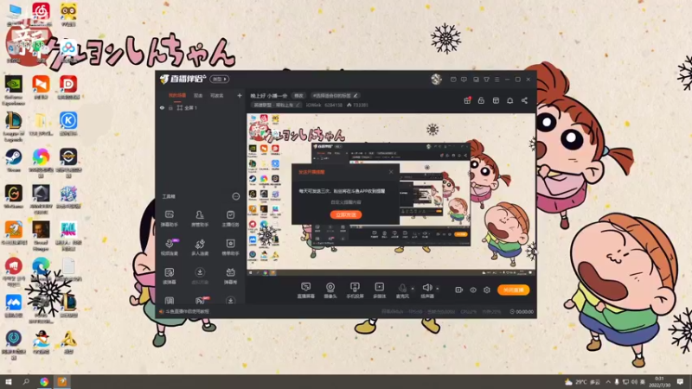This screenshot has width=692, height=389.
Task: Open the taskbar clock and date
Action: tap(659, 382)
